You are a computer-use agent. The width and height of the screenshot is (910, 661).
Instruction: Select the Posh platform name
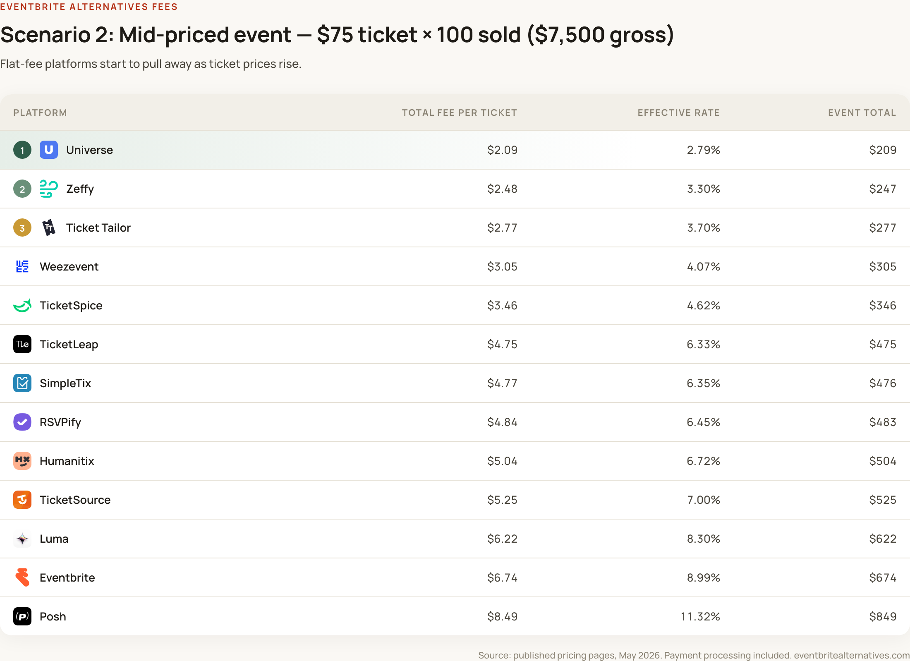pyautogui.click(x=53, y=616)
